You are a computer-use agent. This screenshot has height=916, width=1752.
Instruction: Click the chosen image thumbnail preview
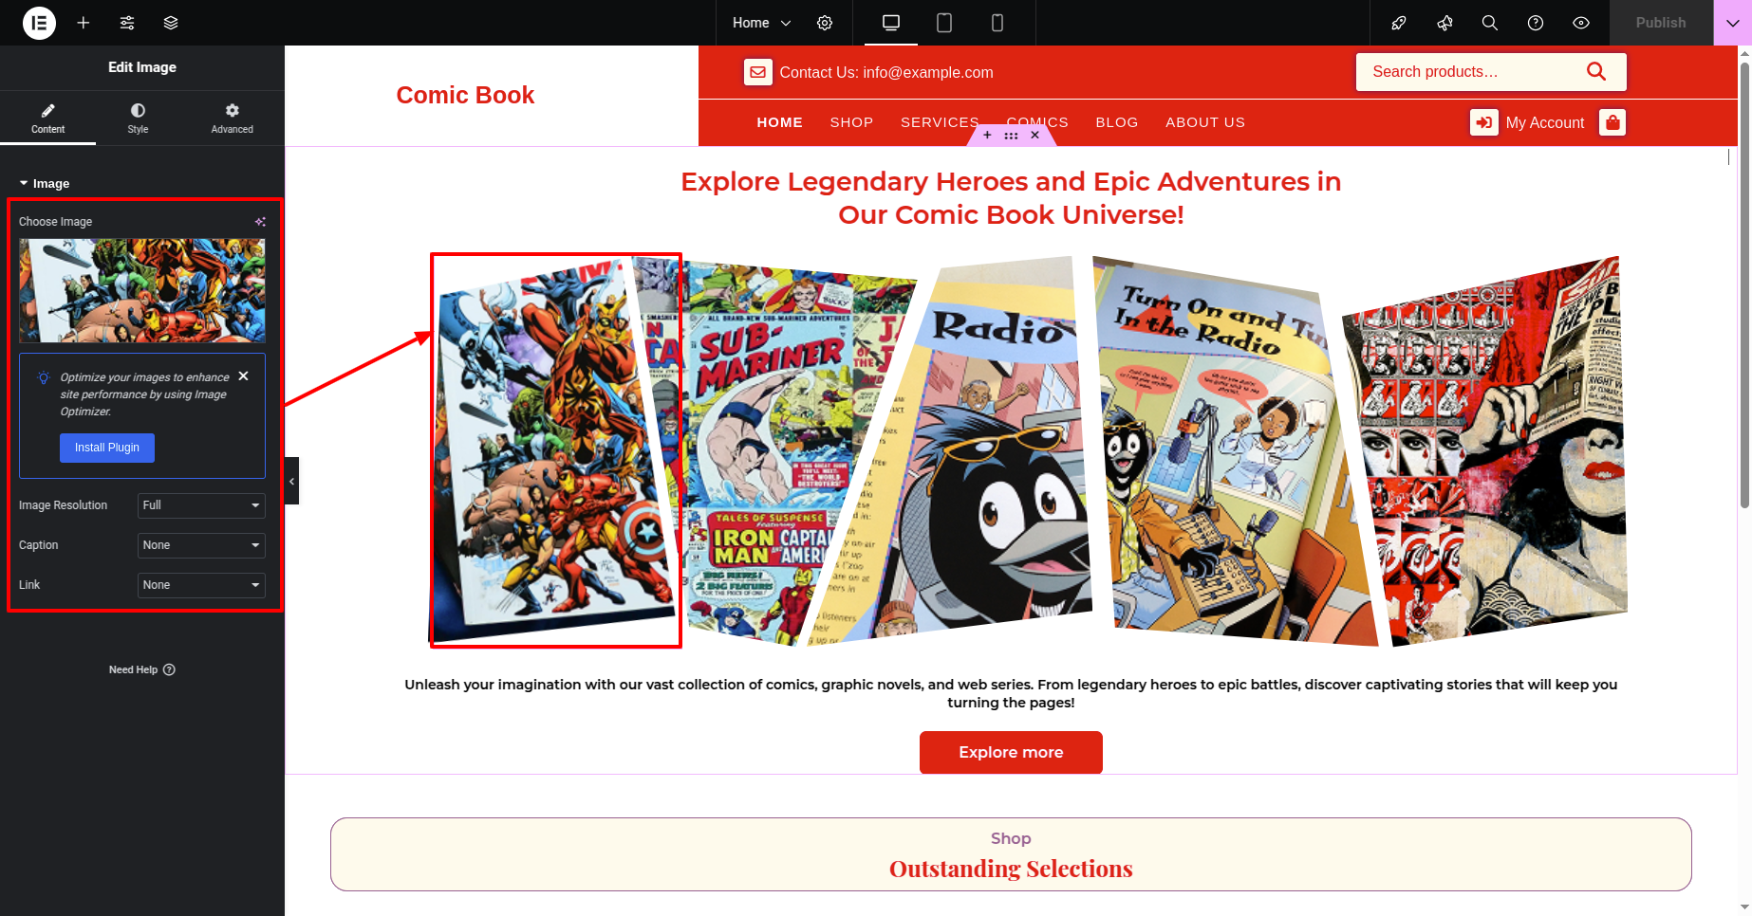point(142,290)
